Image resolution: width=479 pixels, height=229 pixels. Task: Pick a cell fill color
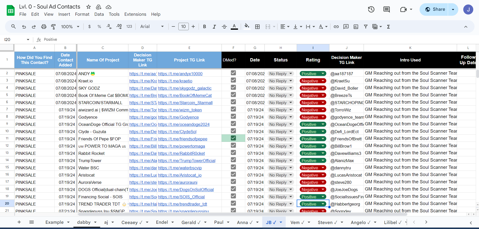tap(247, 26)
